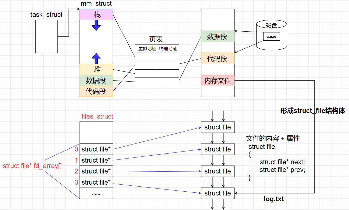Screen dimensions: 349x210
Task: Click the struct file* fd_array[] label
Action: [32, 166]
